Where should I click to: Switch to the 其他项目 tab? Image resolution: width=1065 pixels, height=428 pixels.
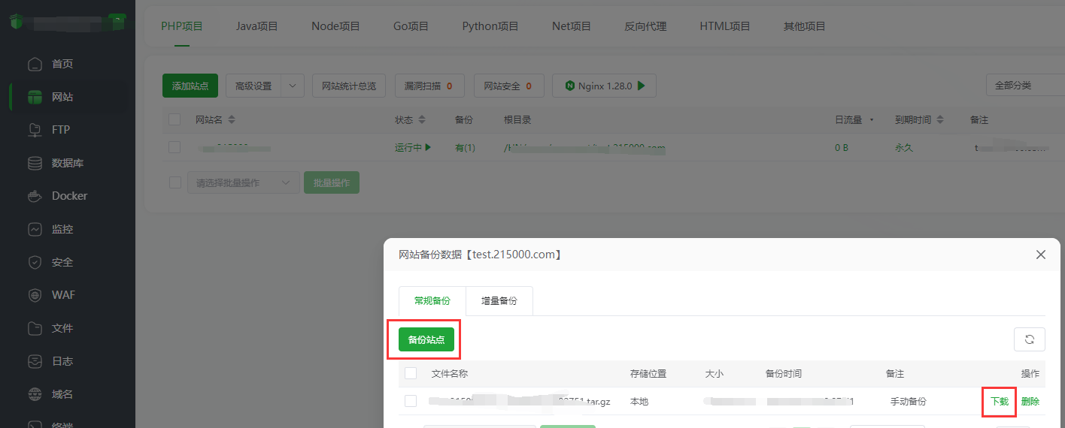tap(805, 26)
